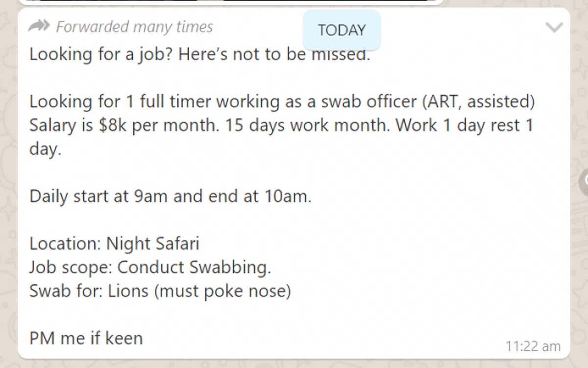Click the "Forwarded many times" label
Image resolution: width=588 pixels, height=368 pixels.
[134, 26]
